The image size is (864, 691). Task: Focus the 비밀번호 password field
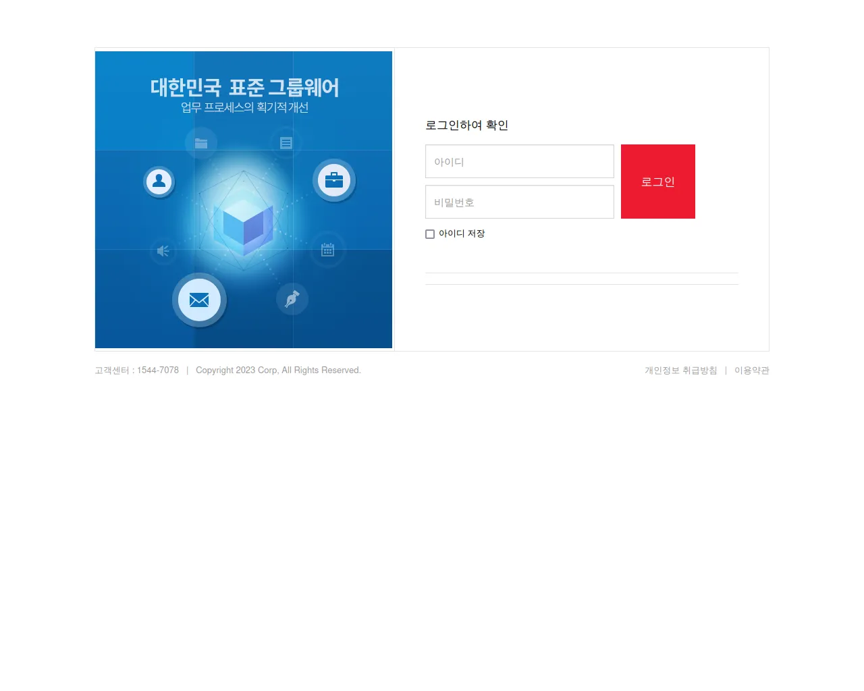click(520, 202)
